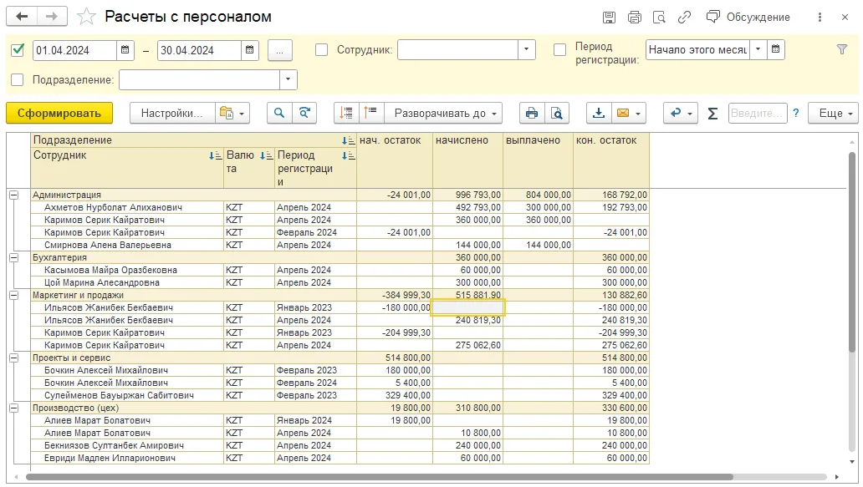863x487 pixels.
Task: Click the preview icon in the header
Action: pyautogui.click(x=659, y=18)
